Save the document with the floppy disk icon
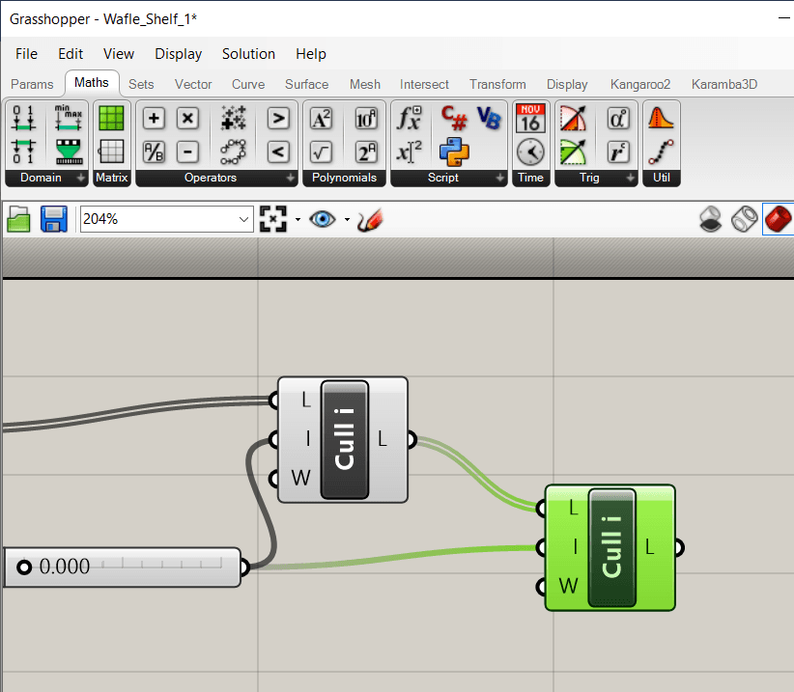Screen dimensions: 794x692 (52, 219)
